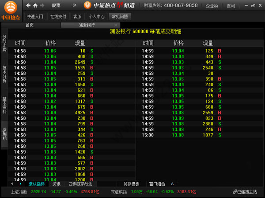Restore the window with the restore icon

pyautogui.click(x=253, y=5)
